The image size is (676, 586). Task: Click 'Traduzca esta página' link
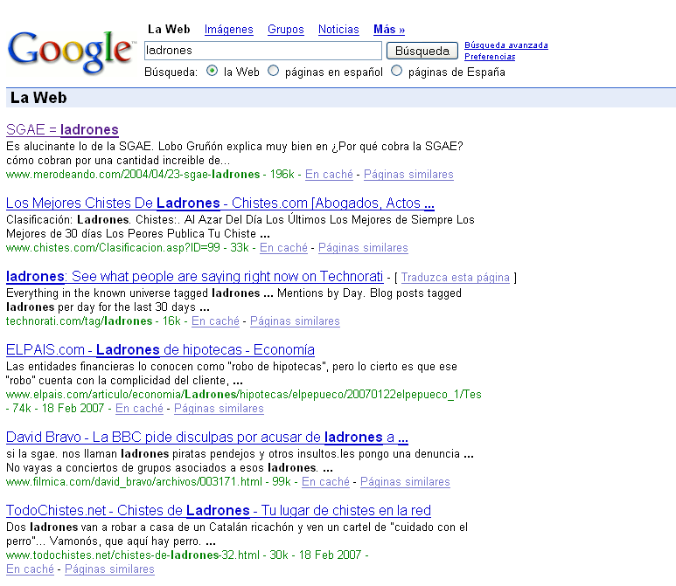[x=456, y=278]
